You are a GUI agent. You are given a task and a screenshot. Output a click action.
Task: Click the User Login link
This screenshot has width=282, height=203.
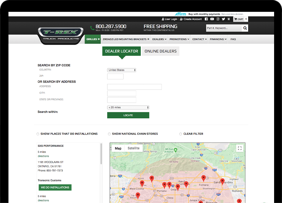tap(169, 19)
